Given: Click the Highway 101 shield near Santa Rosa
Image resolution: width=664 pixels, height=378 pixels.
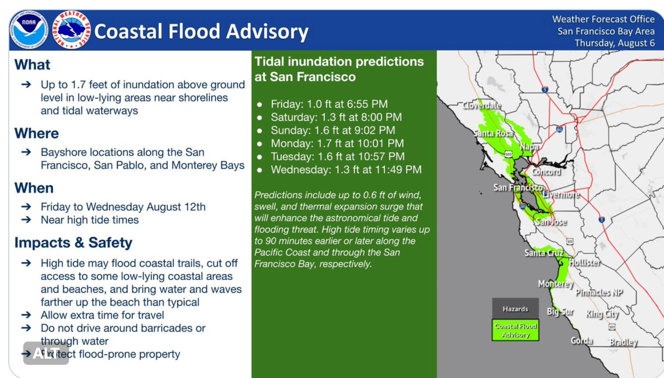Looking at the screenshot, I should coord(508,154).
